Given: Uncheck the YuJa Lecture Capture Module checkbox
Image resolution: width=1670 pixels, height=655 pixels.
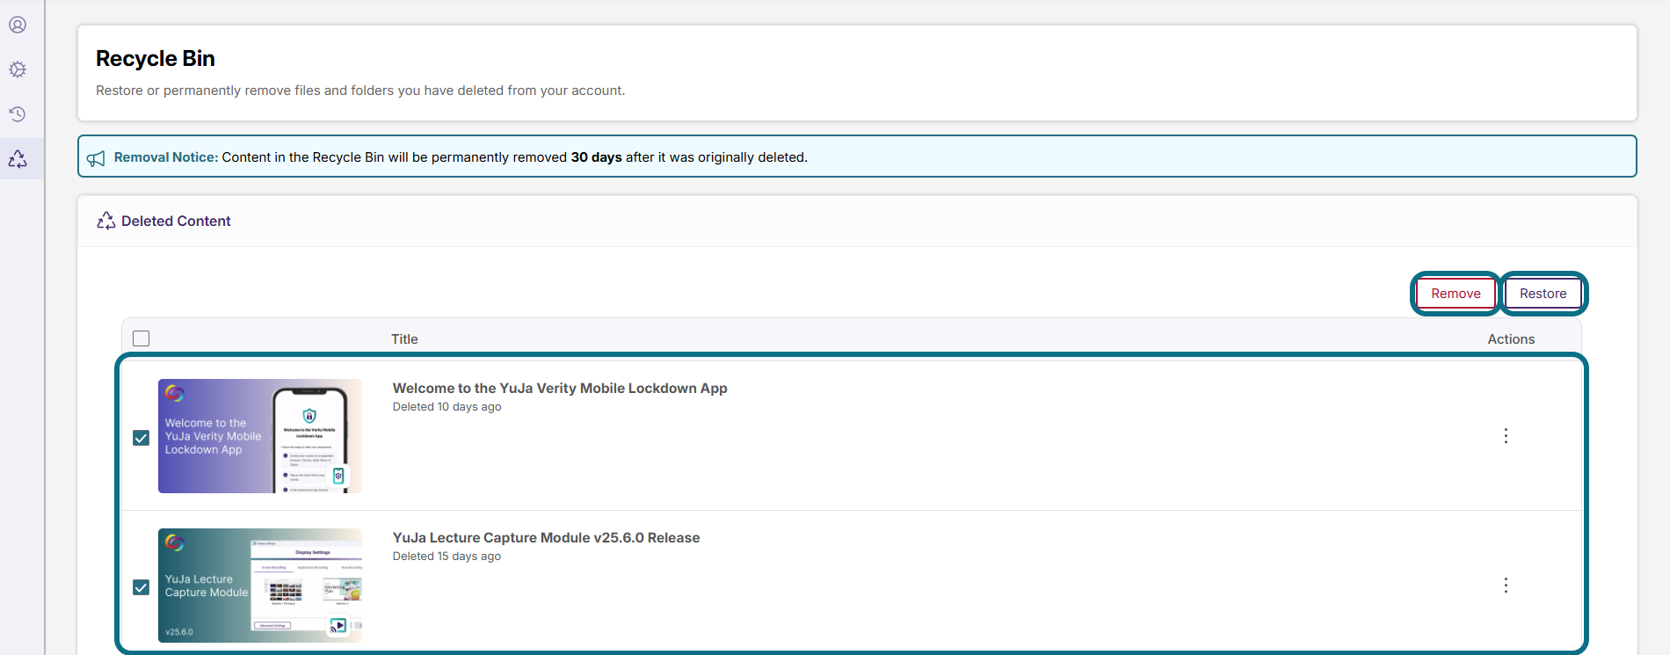Looking at the screenshot, I should [141, 587].
